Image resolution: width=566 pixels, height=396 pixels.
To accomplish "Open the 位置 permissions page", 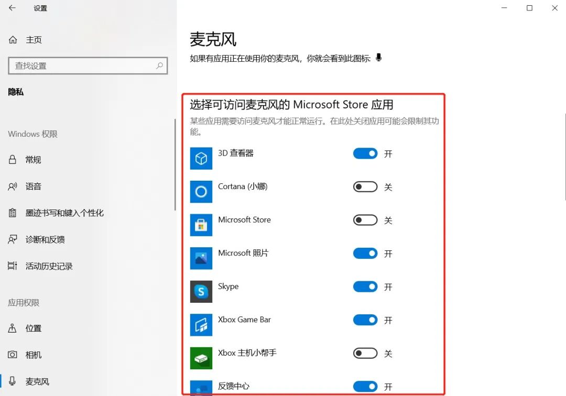I will [x=33, y=328].
